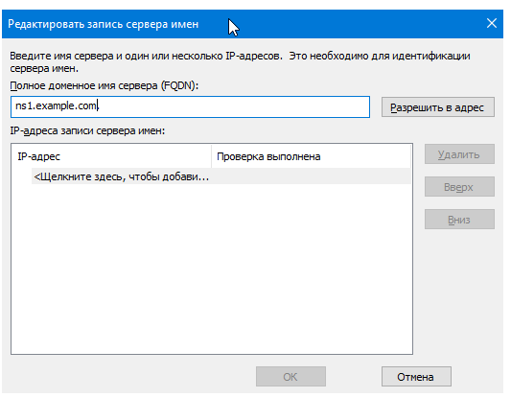This screenshot has width=511, height=398.
Task: Click the disabled "Удалить" button
Action: tap(459, 154)
